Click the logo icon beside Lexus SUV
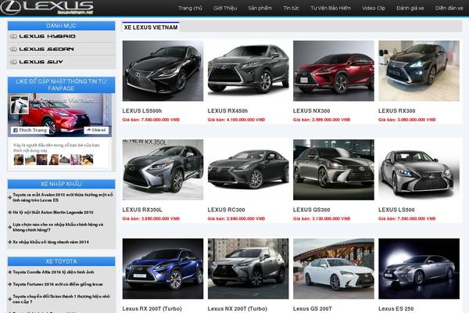The height and width of the screenshot is (313, 469). coord(13,62)
